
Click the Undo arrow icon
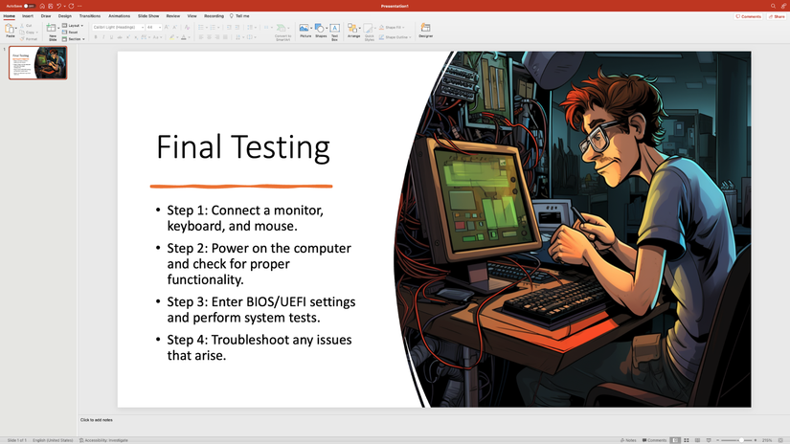(x=58, y=6)
